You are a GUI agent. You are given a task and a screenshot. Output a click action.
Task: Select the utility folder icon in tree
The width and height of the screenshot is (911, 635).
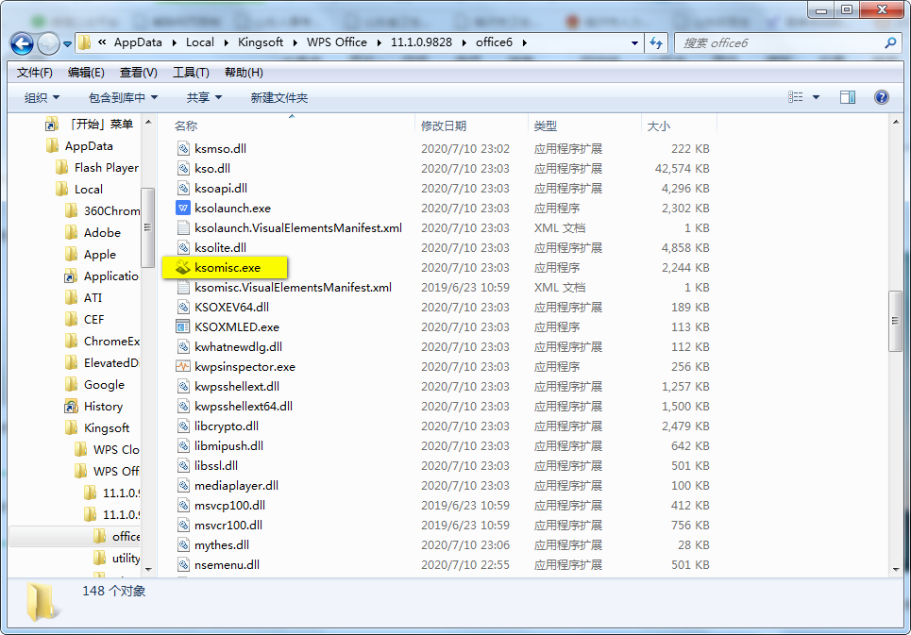(99, 558)
